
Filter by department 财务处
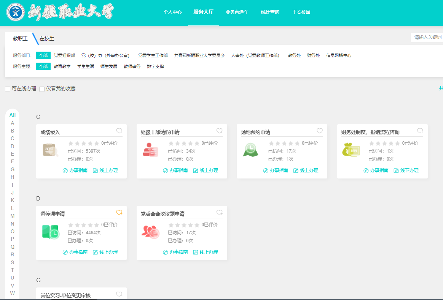(314, 55)
